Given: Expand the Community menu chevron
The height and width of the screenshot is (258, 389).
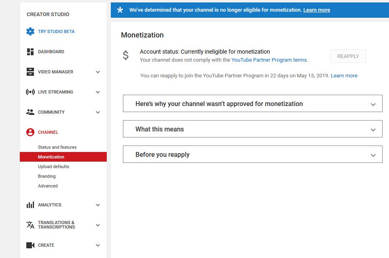Looking at the screenshot, I should [98, 112].
